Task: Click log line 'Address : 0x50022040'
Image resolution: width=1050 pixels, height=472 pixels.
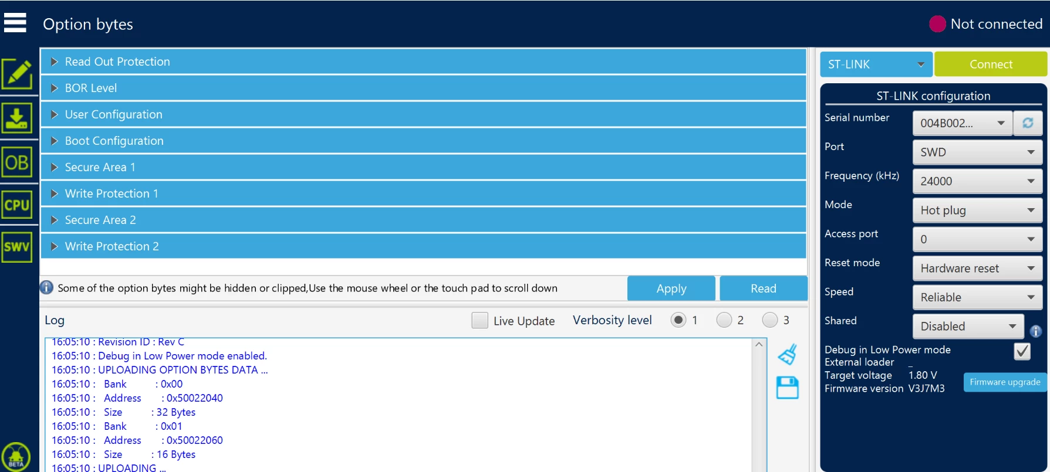Action: point(137,398)
